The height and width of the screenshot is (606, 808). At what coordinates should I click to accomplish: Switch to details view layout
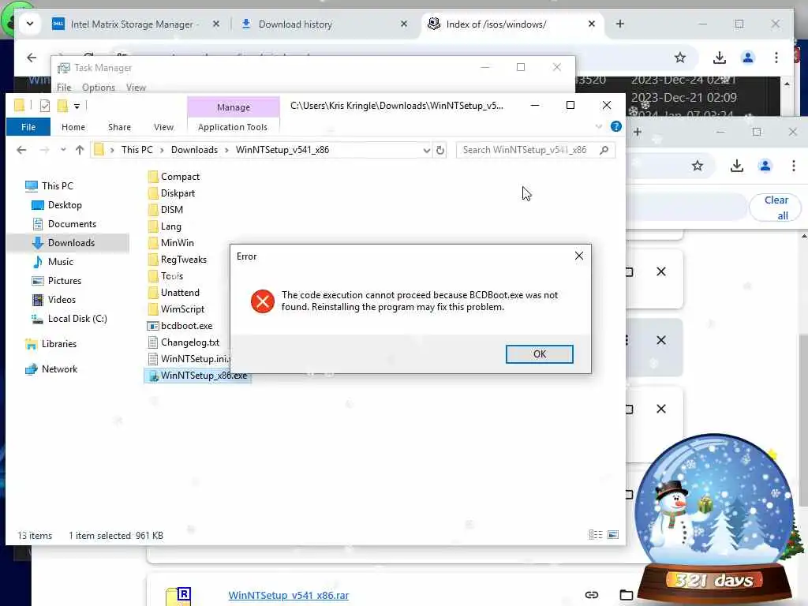click(596, 535)
